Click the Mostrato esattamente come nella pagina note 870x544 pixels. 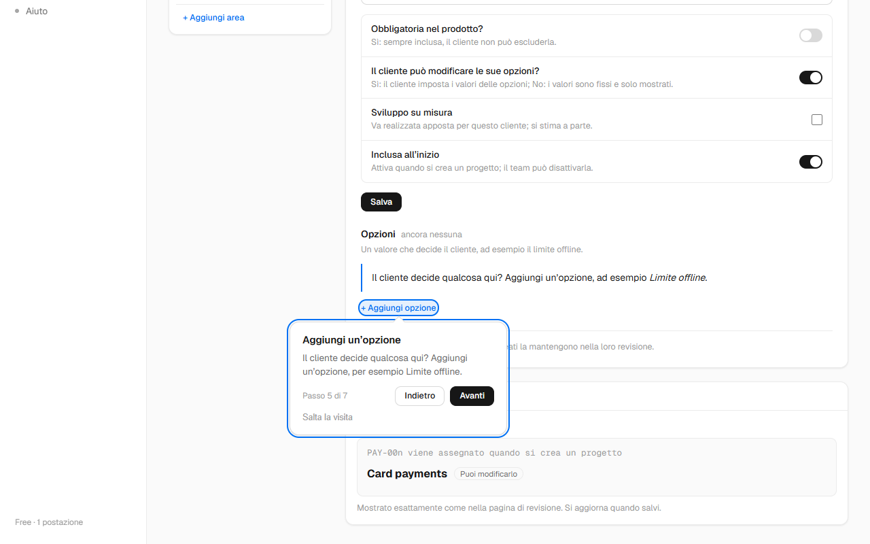(509, 508)
